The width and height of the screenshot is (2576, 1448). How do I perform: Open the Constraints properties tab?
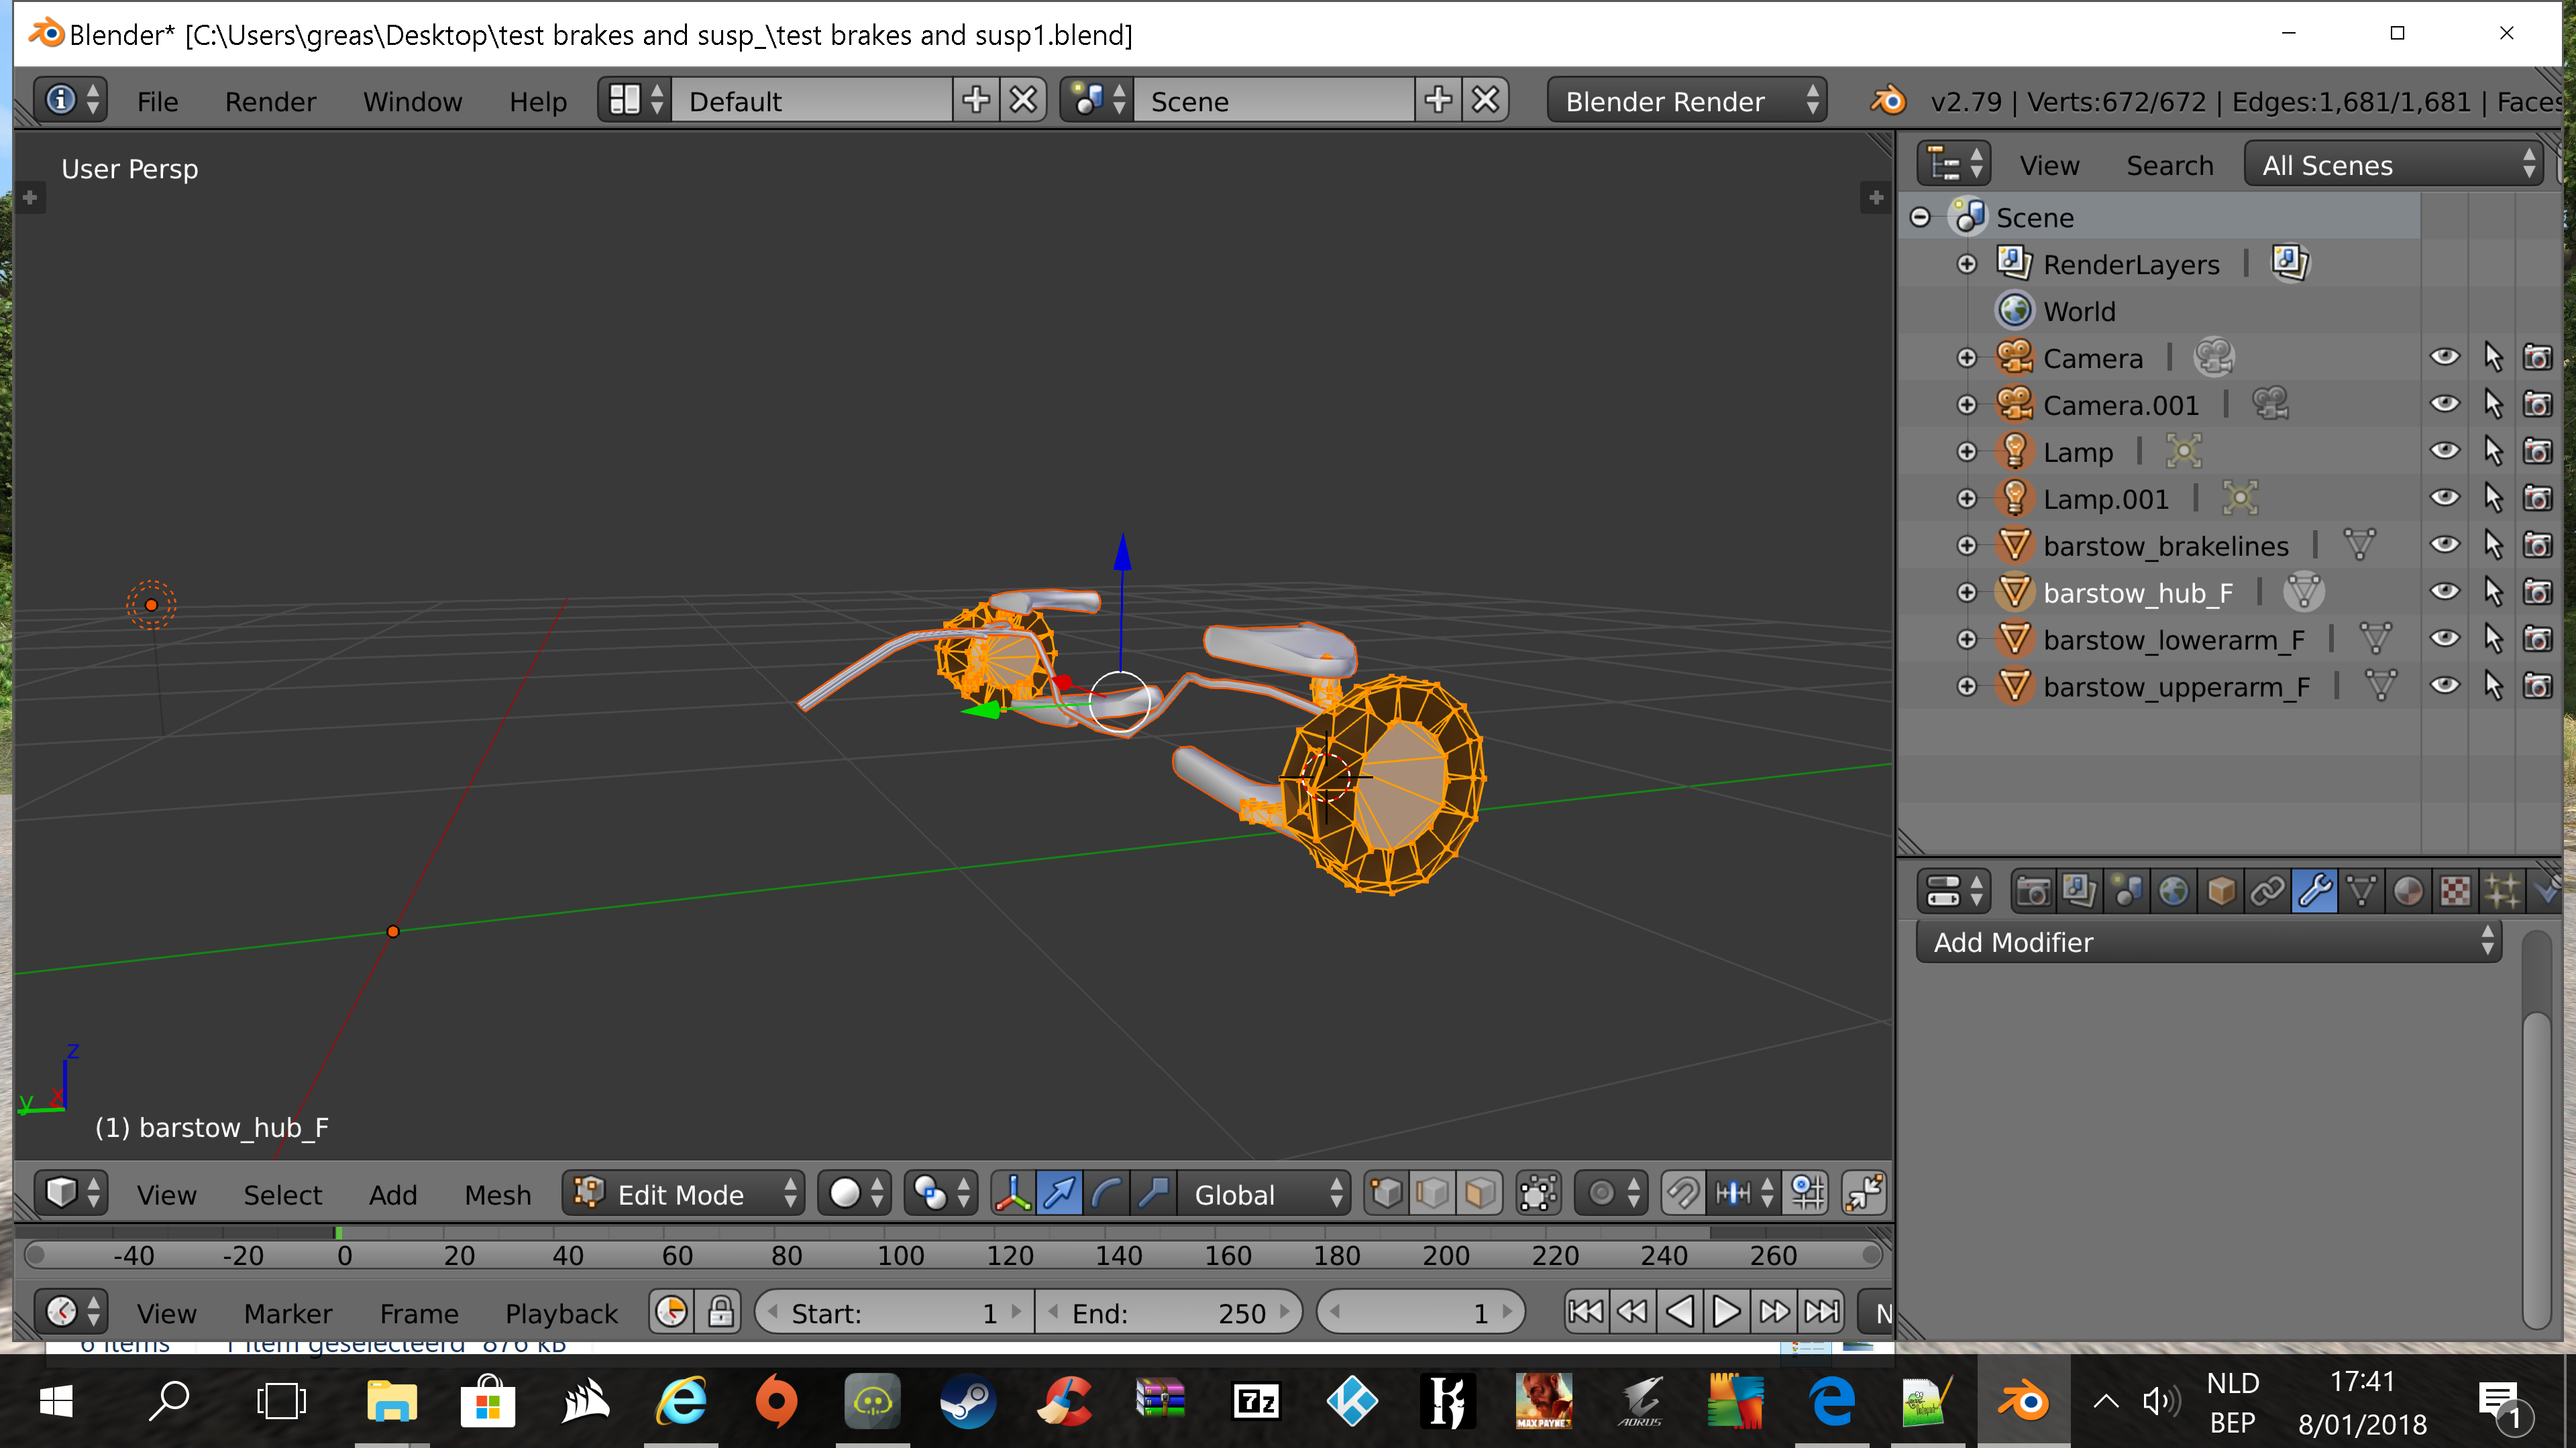point(2267,890)
